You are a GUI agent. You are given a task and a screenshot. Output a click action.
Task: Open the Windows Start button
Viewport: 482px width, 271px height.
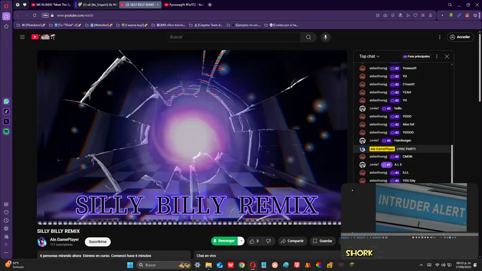(130, 265)
